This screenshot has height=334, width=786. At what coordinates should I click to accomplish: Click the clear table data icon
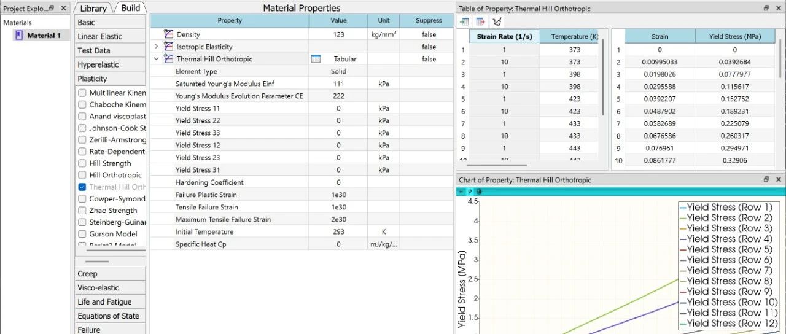497,21
